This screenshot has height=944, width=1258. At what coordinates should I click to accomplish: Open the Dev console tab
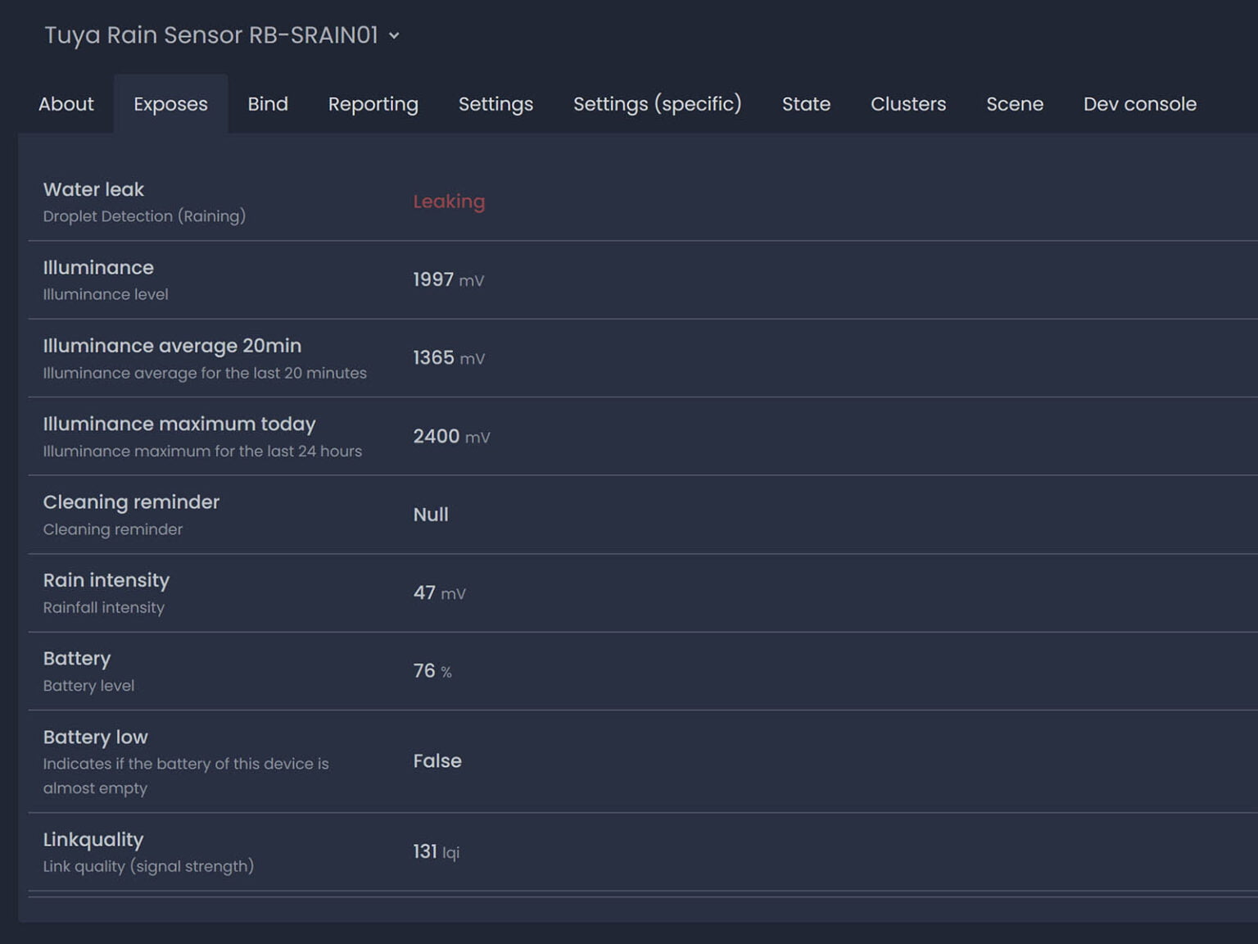1139,104
